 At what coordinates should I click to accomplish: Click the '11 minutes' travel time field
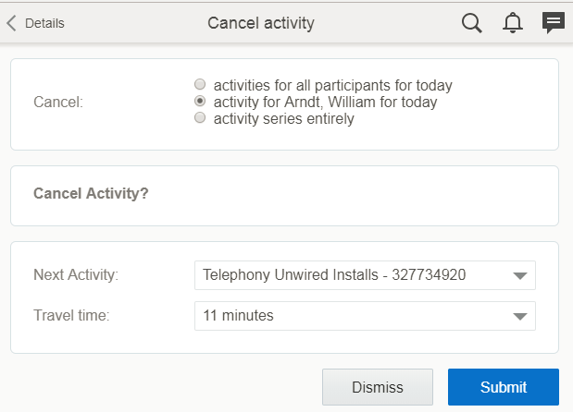click(352, 316)
